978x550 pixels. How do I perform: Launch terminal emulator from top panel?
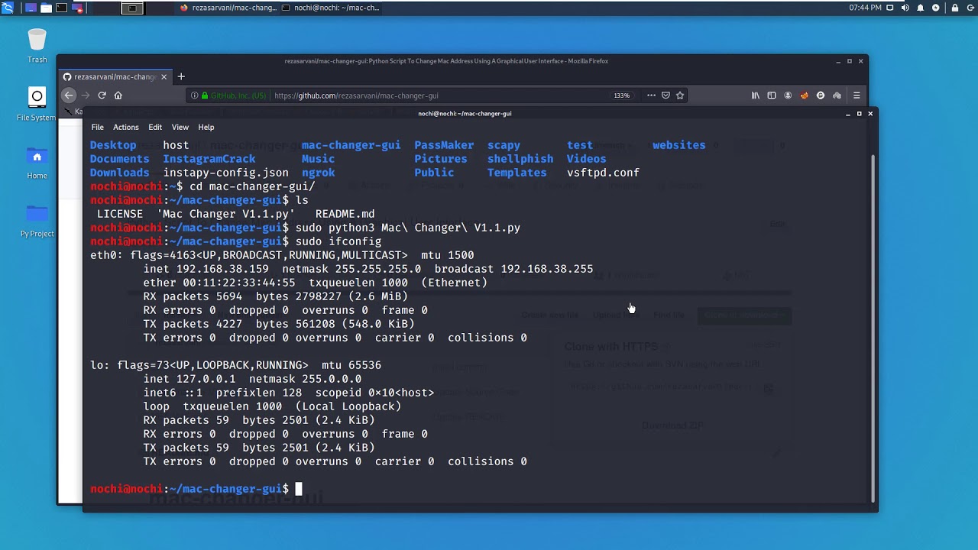pyautogui.click(x=61, y=8)
